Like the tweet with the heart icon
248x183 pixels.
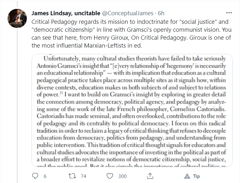[x=110, y=176]
